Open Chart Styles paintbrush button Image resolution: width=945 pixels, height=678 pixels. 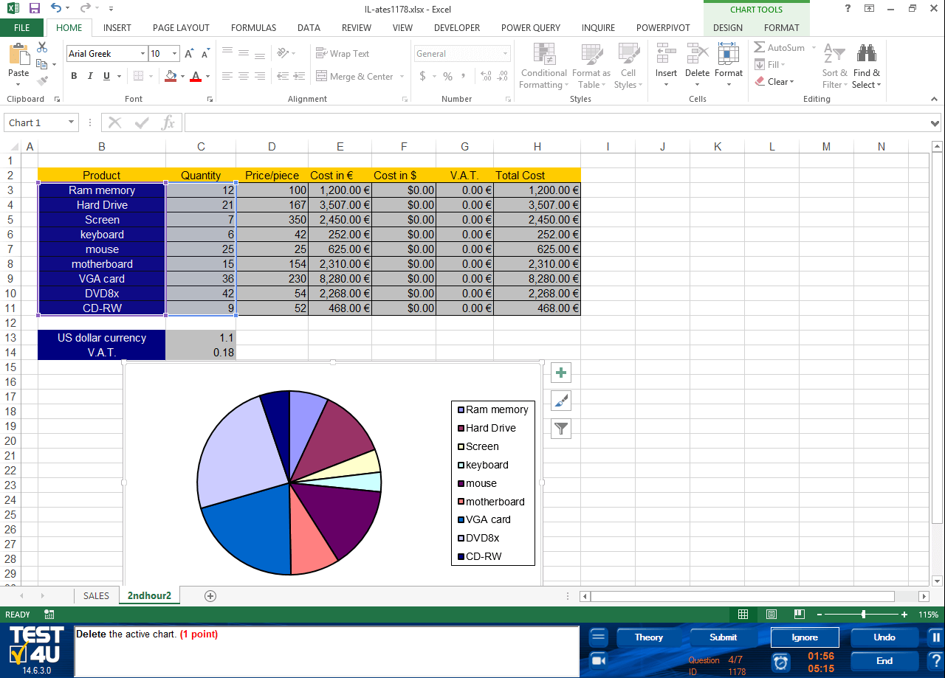click(561, 401)
